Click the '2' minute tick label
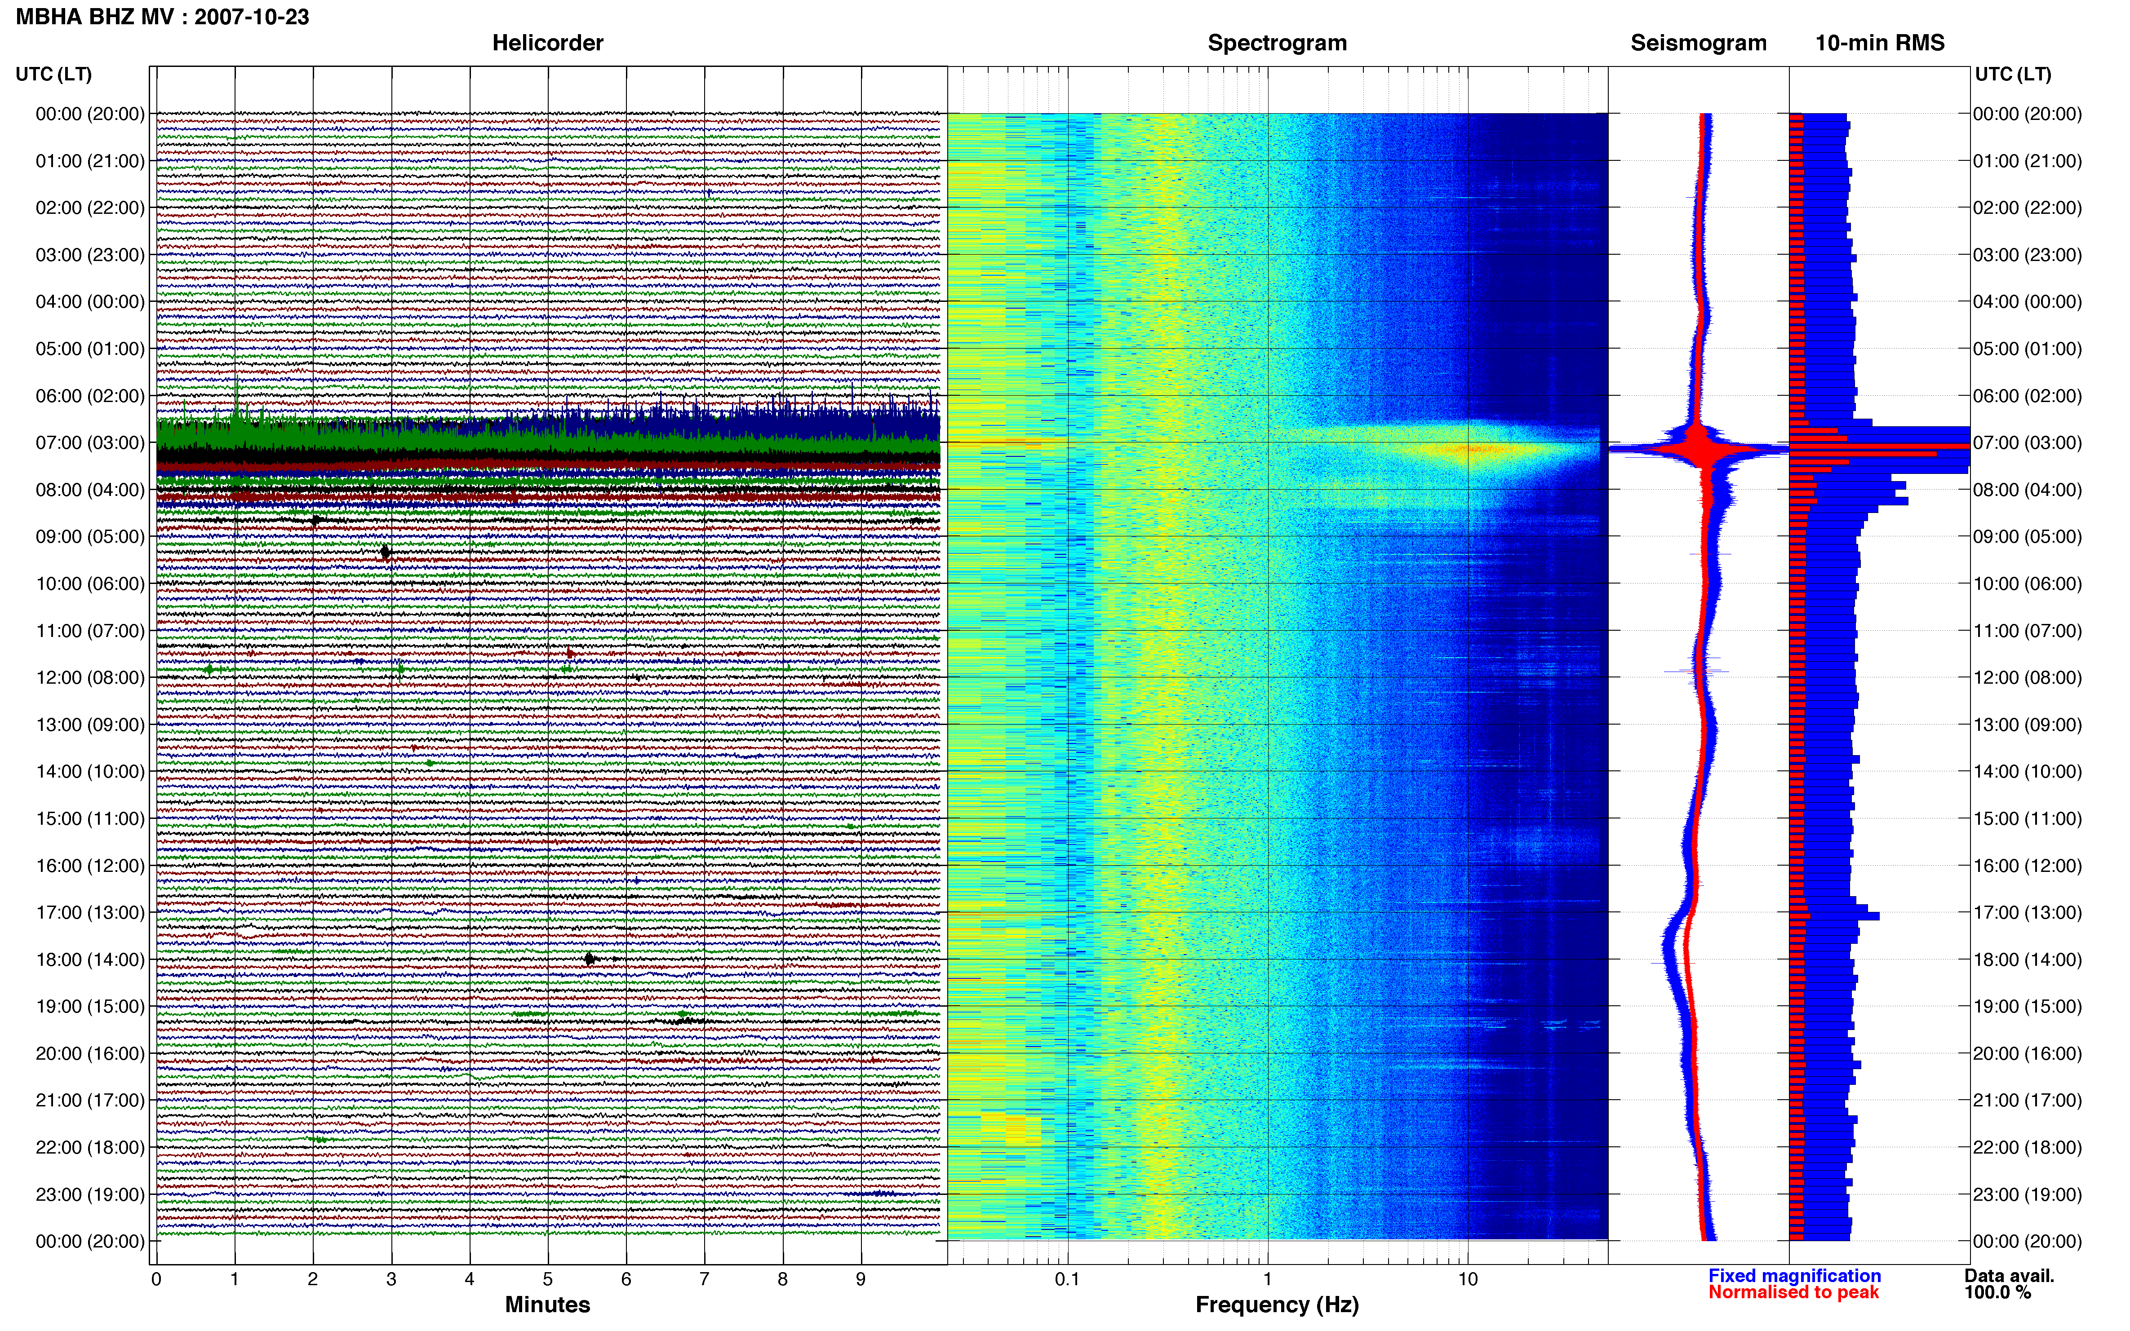 (x=313, y=1279)
